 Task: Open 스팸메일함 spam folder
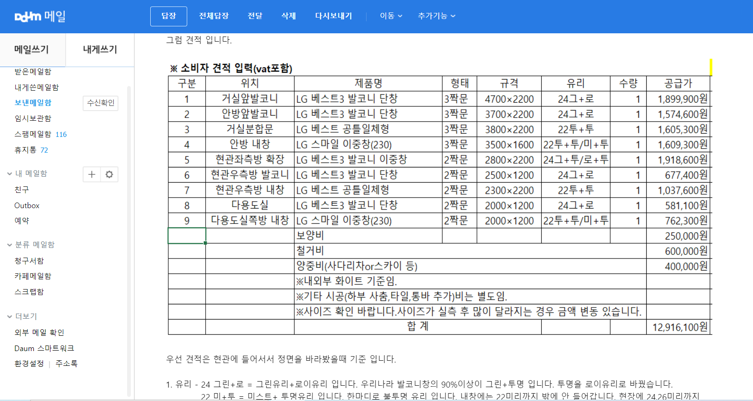point(33,134)
